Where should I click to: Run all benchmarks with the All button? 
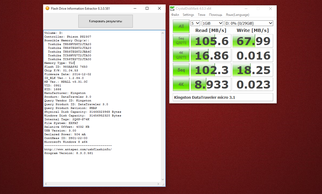tap(181, 26)
